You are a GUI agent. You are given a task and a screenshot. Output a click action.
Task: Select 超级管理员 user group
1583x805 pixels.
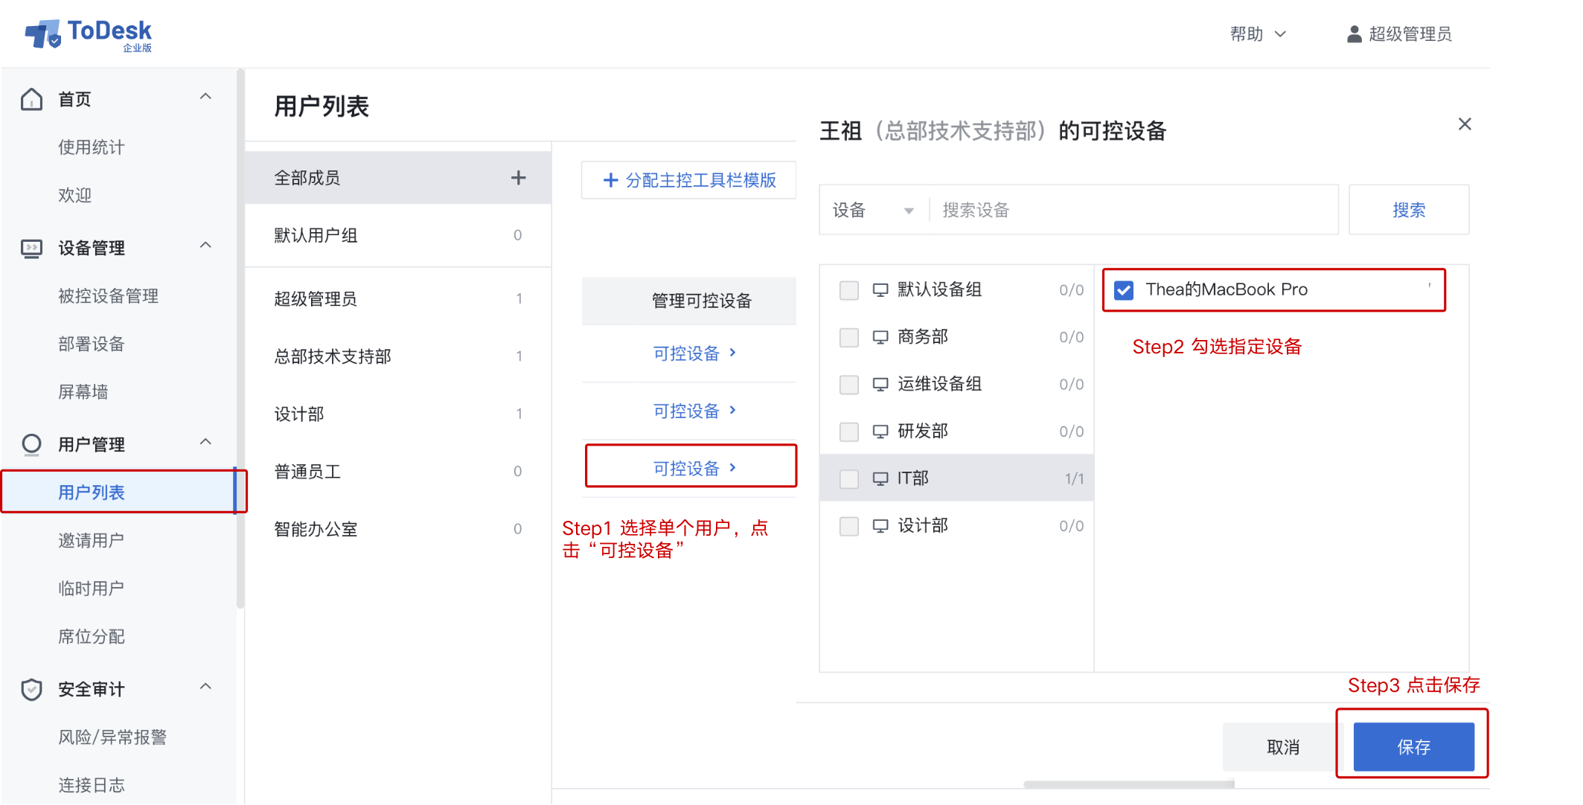point(398,299)
